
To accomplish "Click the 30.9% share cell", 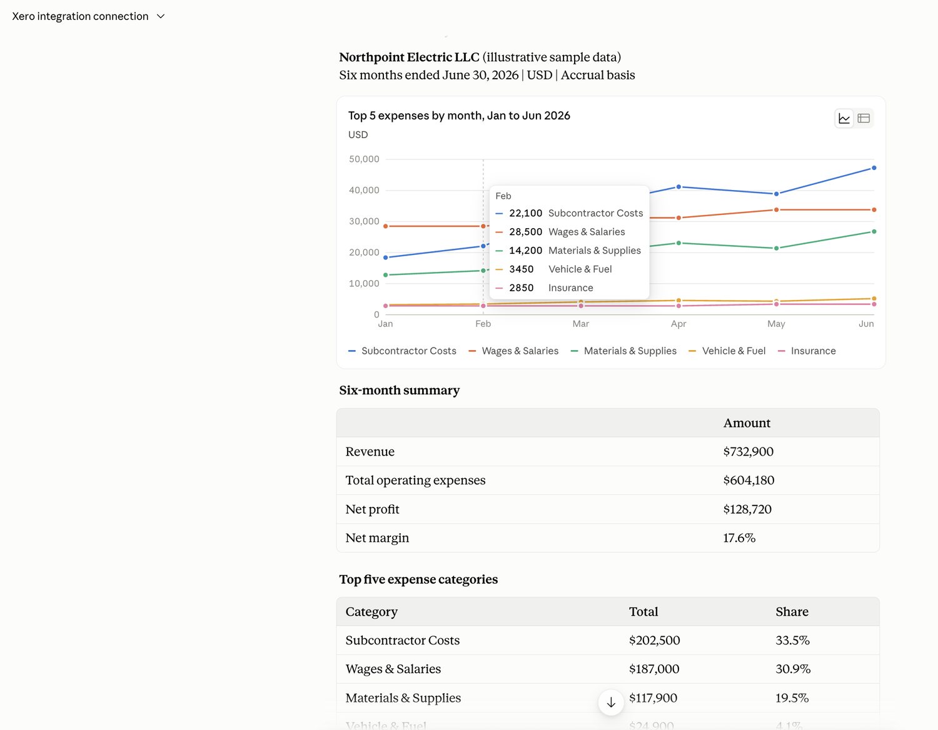I will tap(793, 669).
